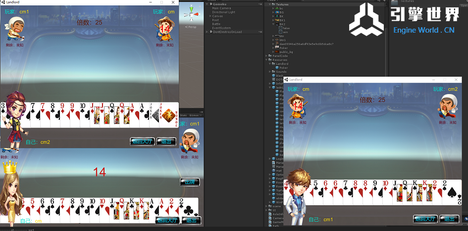Viewport: 468px width, 231px height.
Task: Expand the bc texture arrow
Action: (273, 8)
